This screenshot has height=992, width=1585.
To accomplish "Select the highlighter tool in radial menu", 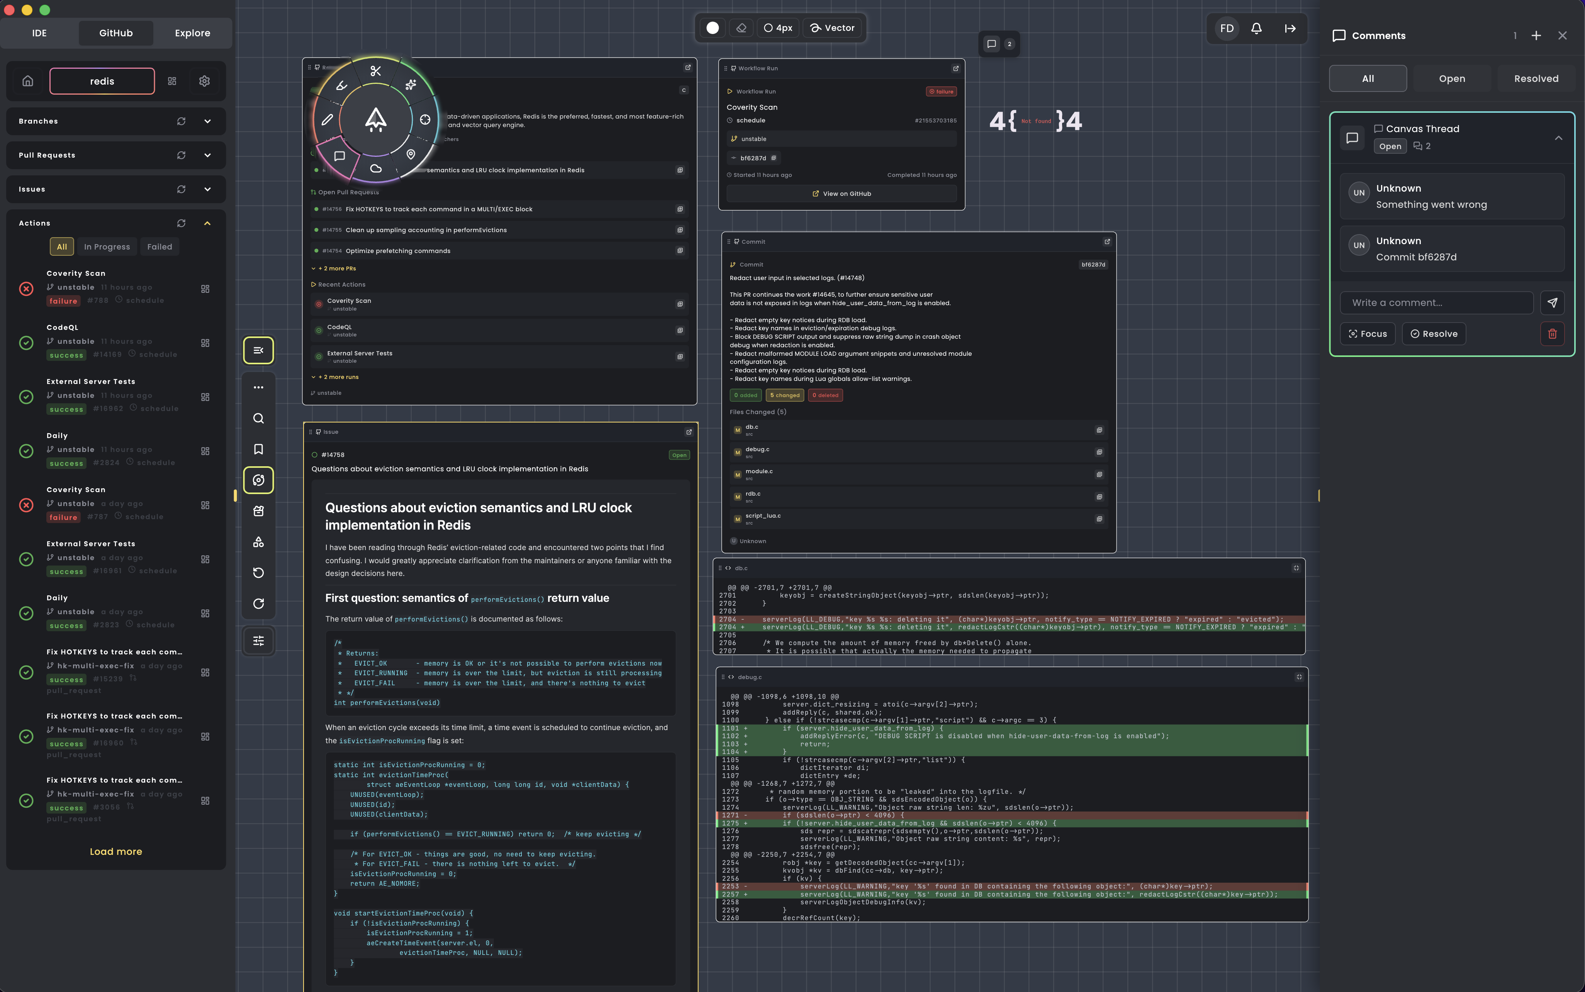I will point(342,85).
